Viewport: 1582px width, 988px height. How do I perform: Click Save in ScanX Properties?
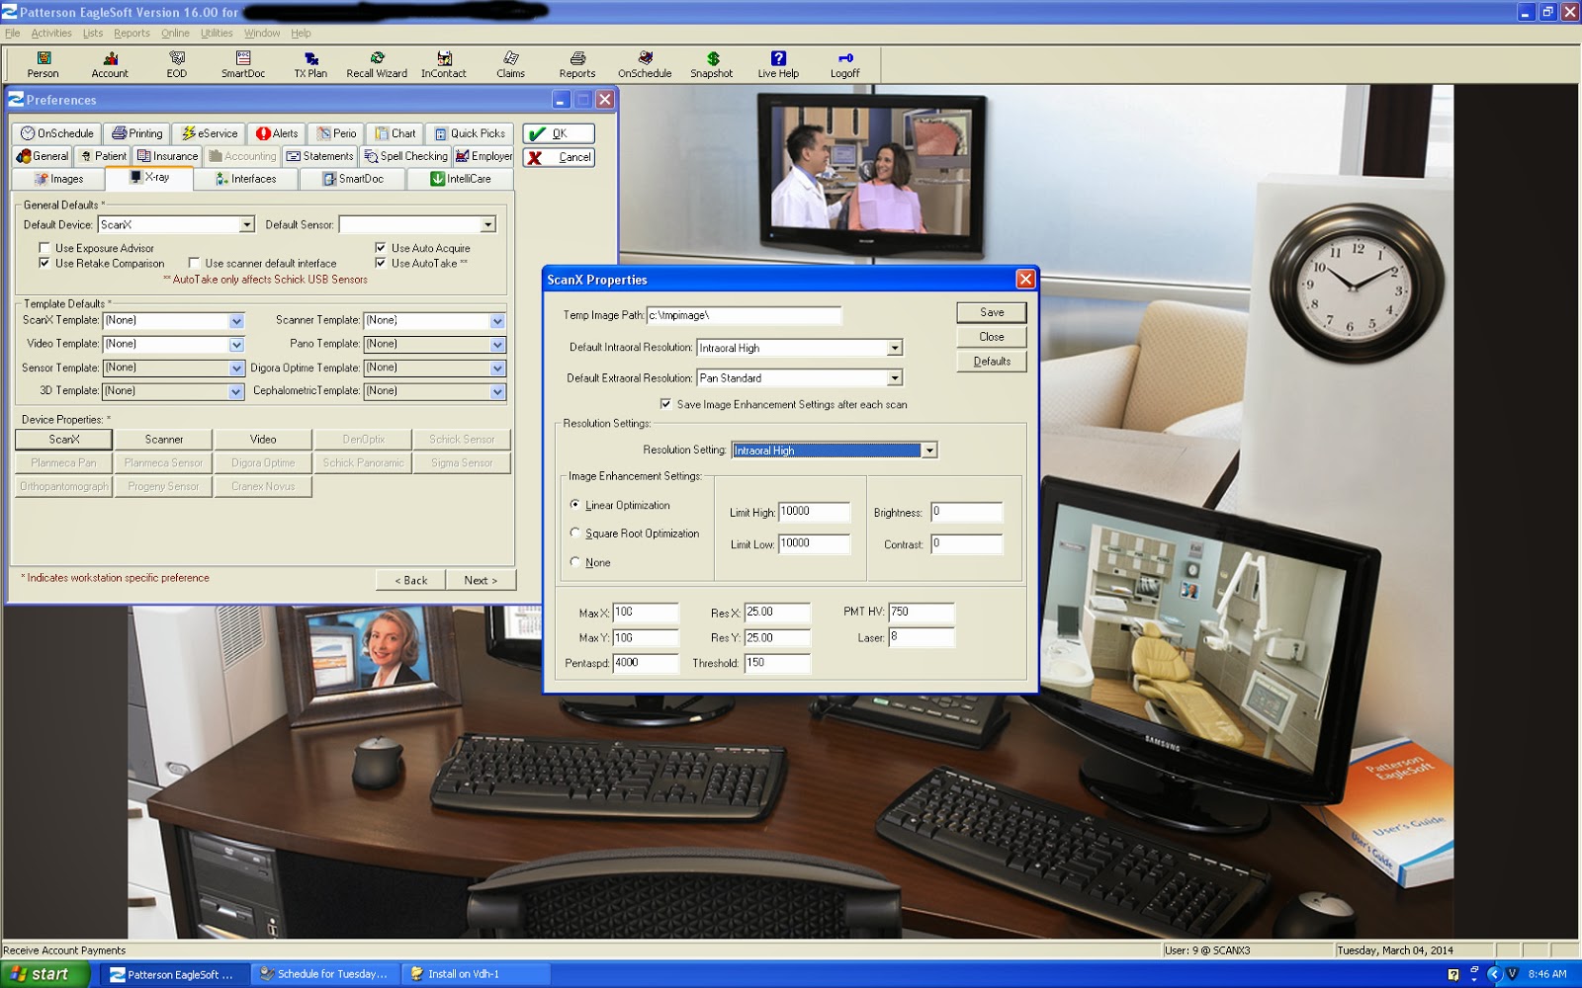pyautogui.click(x=990, y=312)
